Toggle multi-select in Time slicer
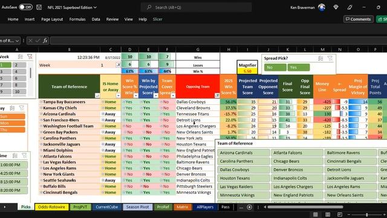 [15, 156]
